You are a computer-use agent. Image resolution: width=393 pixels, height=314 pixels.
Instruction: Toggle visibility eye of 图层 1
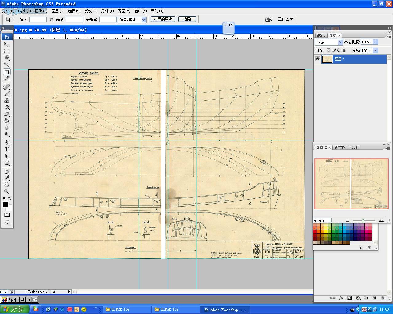click(317, 59)
